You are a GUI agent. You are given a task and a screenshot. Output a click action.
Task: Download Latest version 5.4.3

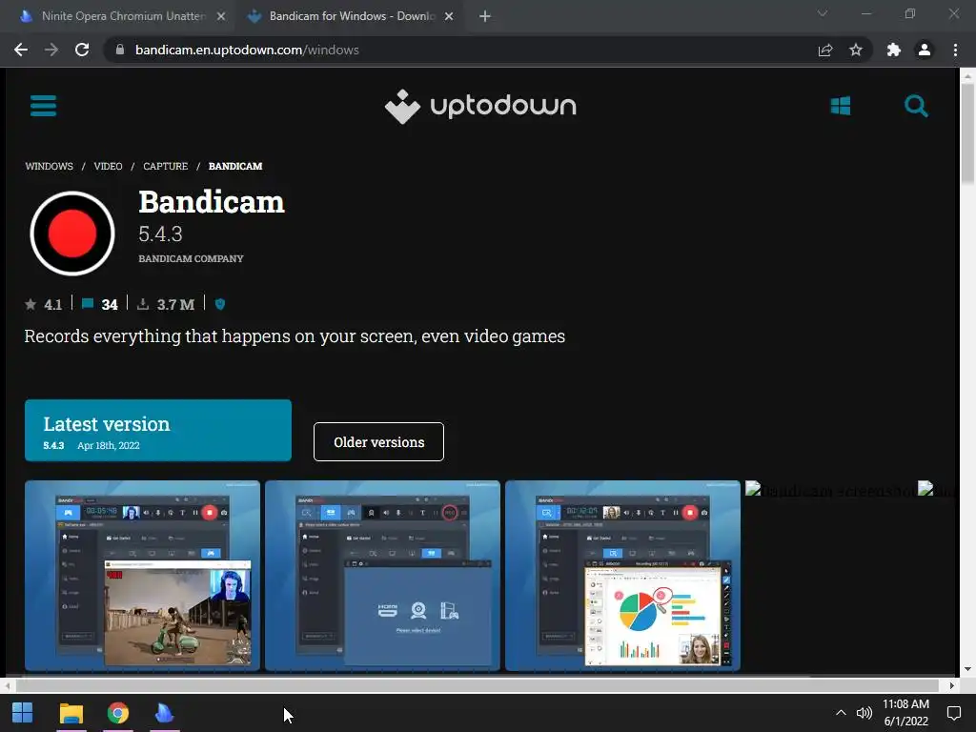pyautogui.click(x=158, y=430)
